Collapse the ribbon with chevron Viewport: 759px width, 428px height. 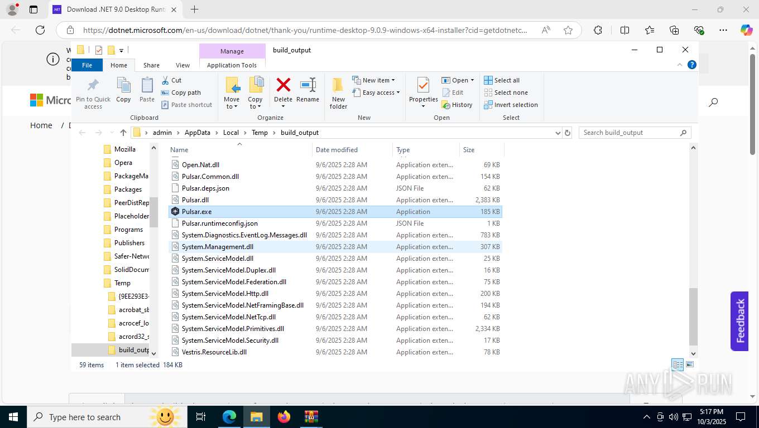tap(680, 65)
